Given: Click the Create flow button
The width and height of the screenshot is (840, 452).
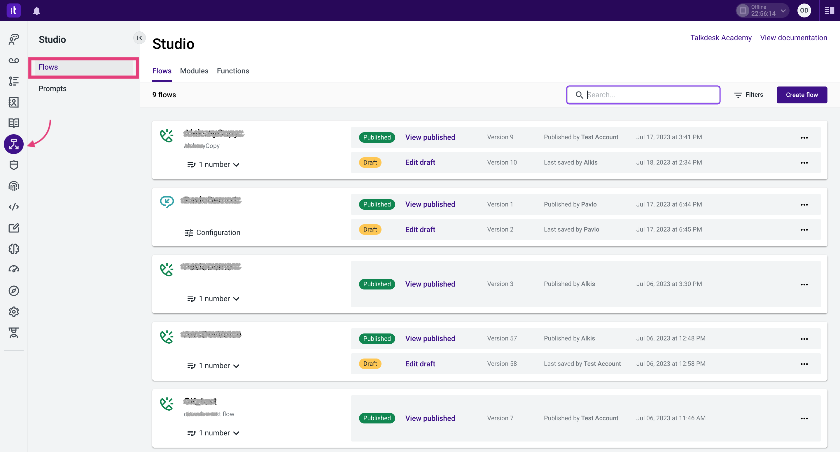Looking at the screenshot, I should [801, 95].
